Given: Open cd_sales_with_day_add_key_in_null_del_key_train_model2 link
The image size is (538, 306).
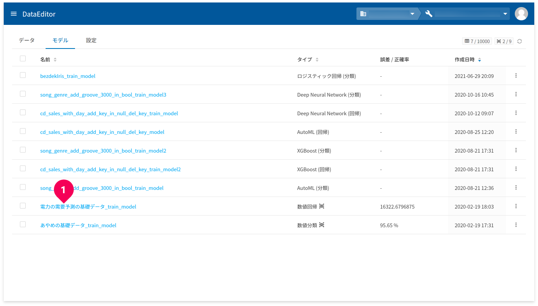Looking at the screenshot, I should click(x=111, y=170).
